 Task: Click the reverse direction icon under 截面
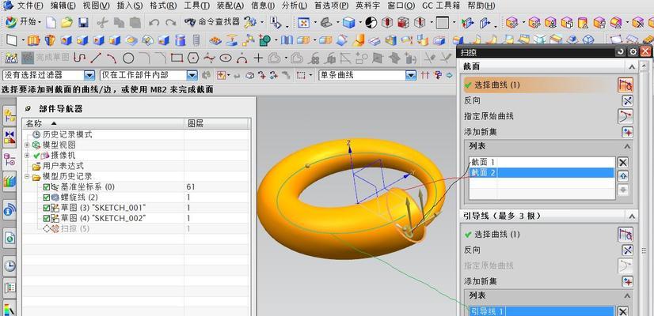626,100
